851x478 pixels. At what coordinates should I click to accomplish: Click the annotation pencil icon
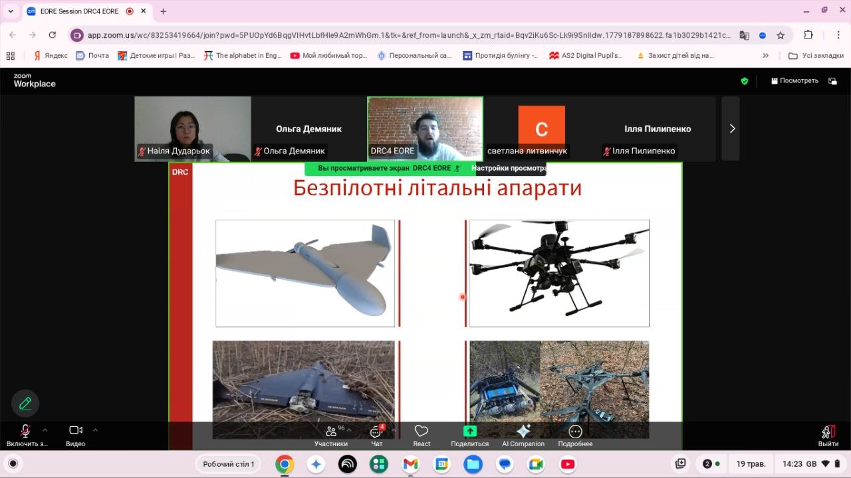(x=25, y=403)
